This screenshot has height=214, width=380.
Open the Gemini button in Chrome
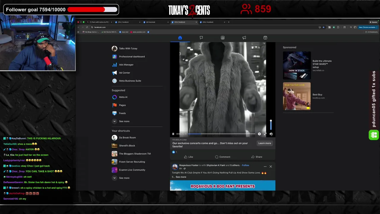pos(373,22)
